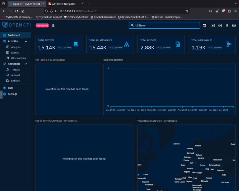Open user profile account icon
This screenshot has height=191, width=239.
[234, 25]
